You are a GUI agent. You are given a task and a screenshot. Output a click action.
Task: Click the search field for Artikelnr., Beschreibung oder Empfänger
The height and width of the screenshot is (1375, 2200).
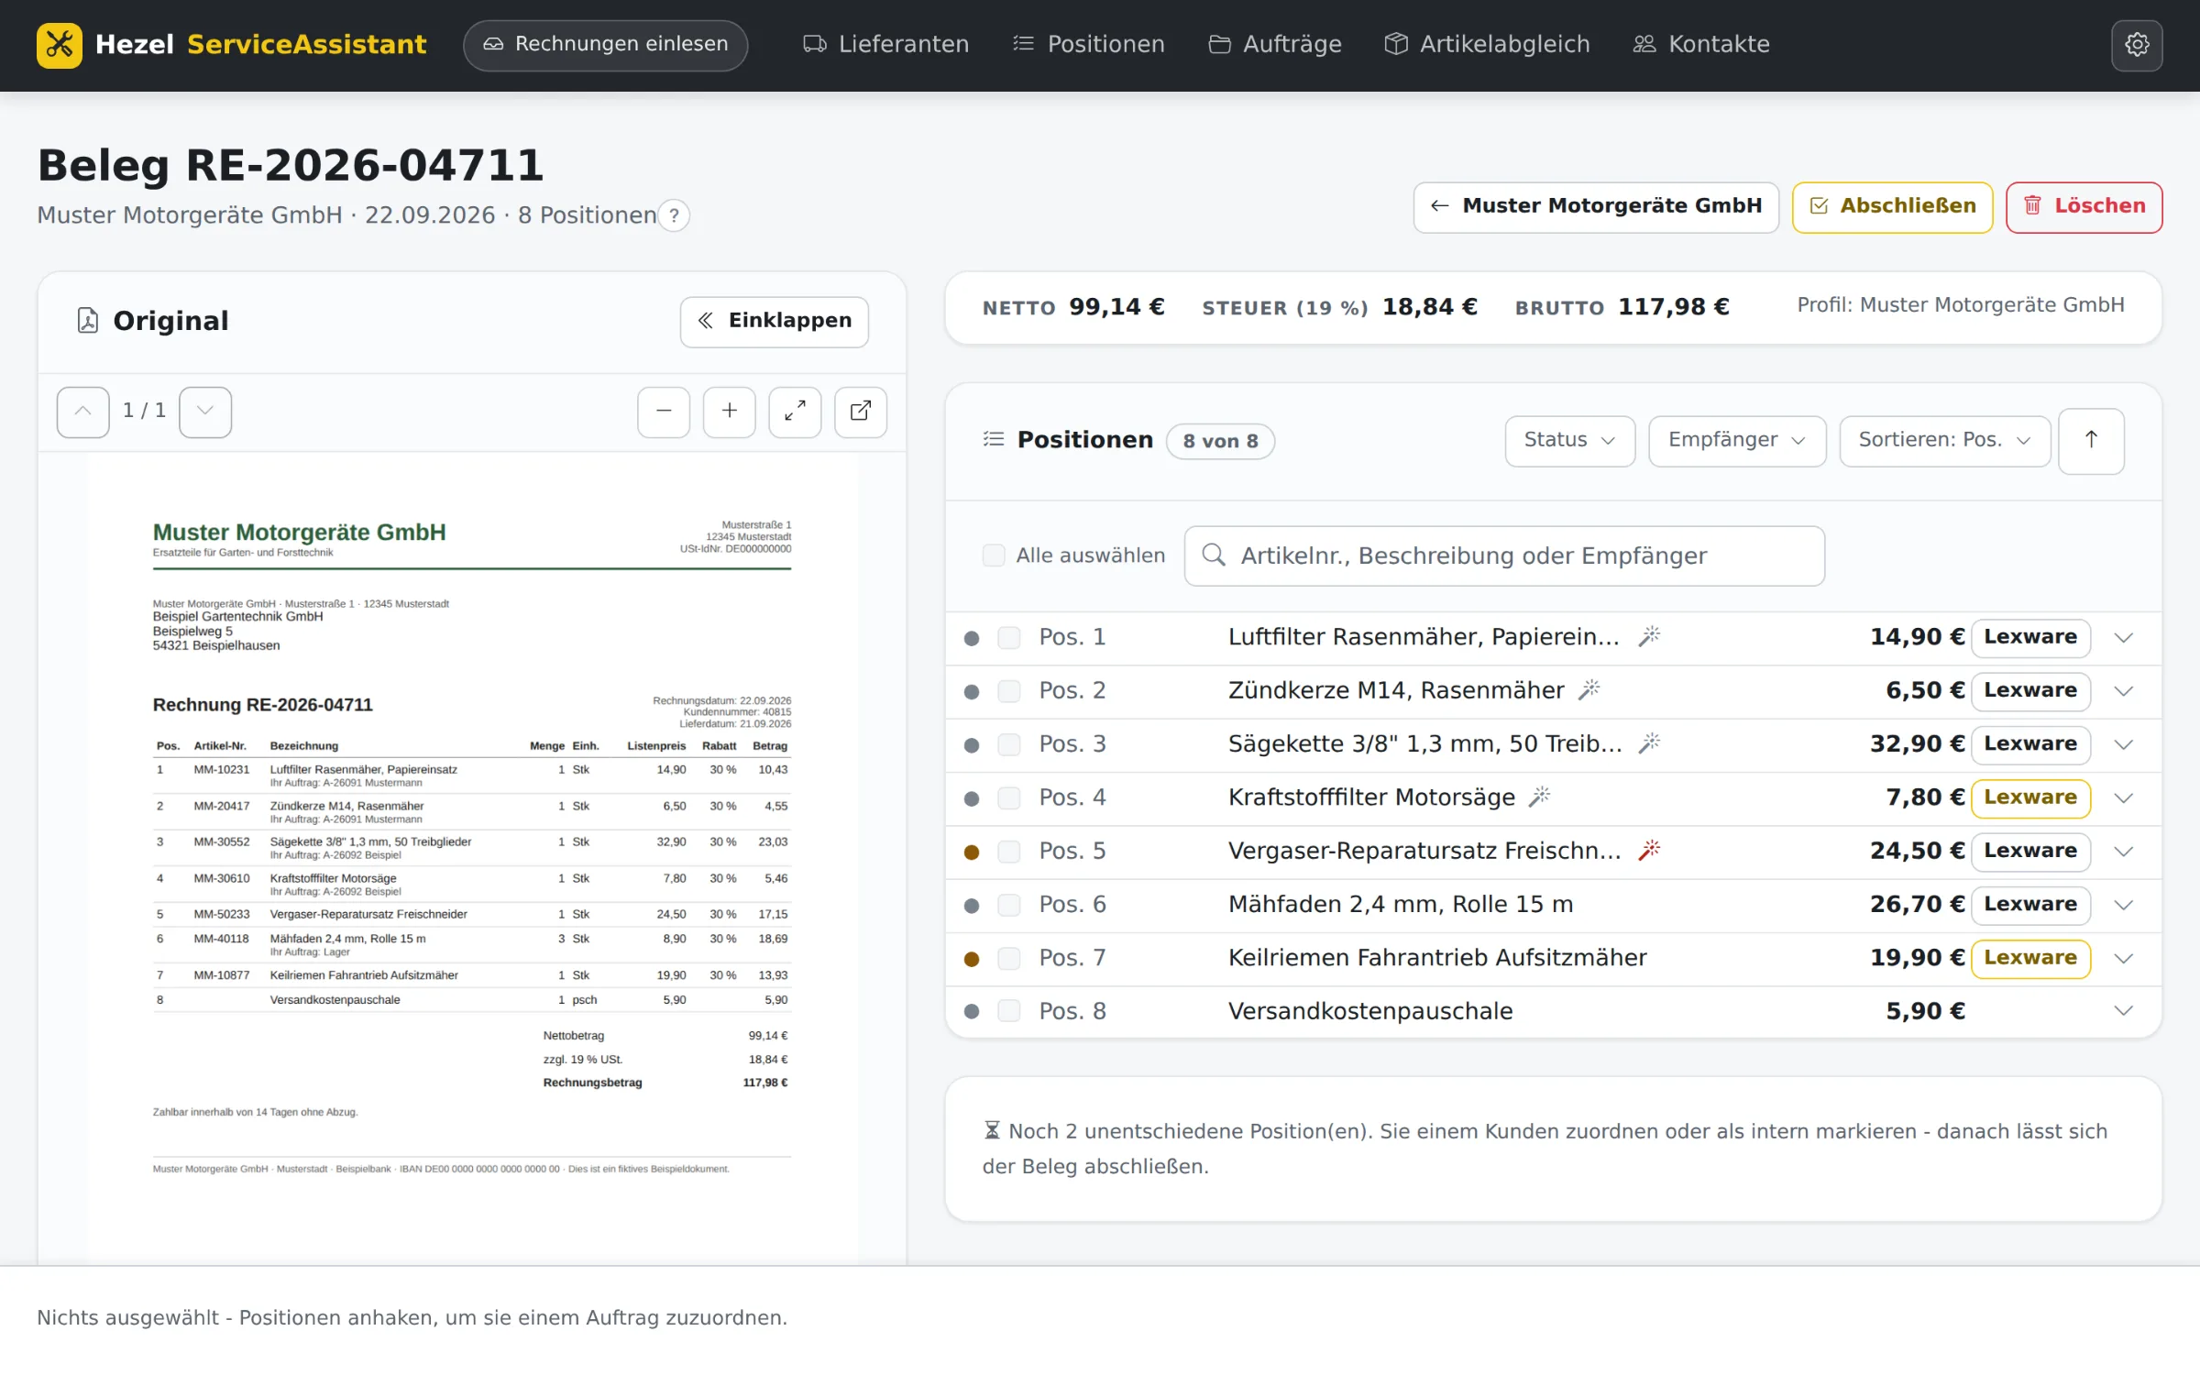(x=1504, y=555)
